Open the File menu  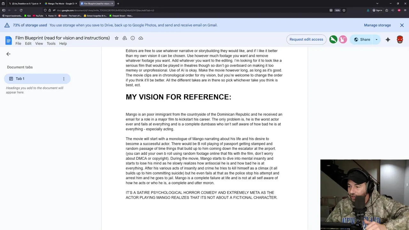[18, 44]
